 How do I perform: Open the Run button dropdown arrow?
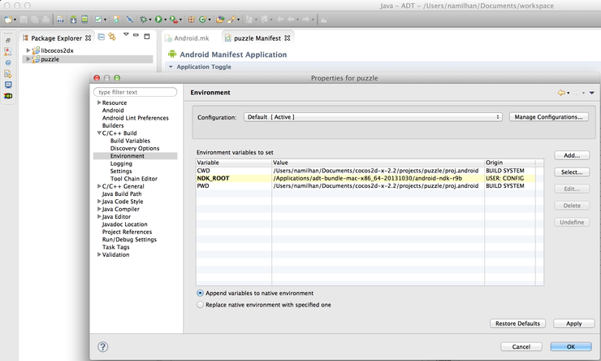click(x=165, y=20)
